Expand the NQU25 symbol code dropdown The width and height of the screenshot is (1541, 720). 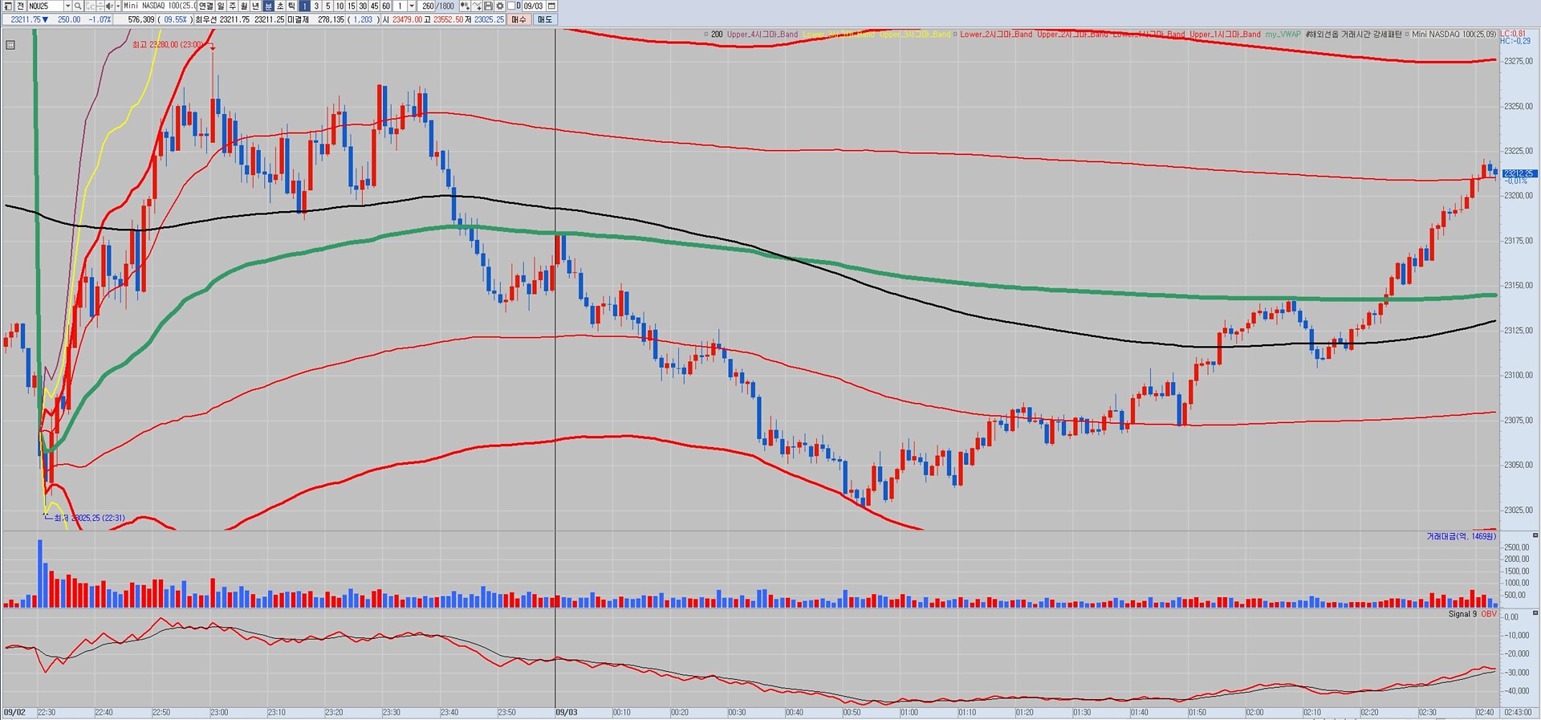coord(67,6)
